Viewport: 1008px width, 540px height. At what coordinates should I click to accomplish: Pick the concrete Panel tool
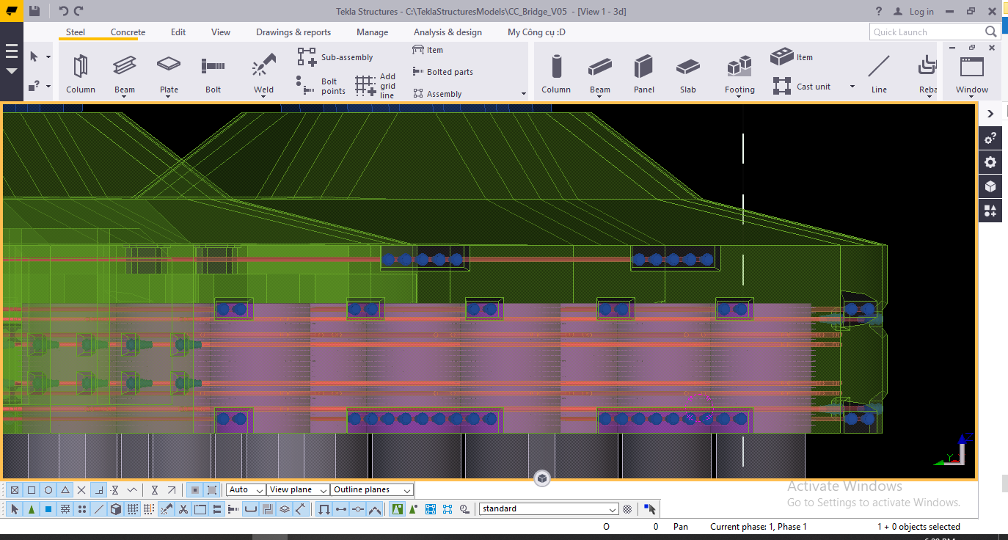tap(643, 67)
